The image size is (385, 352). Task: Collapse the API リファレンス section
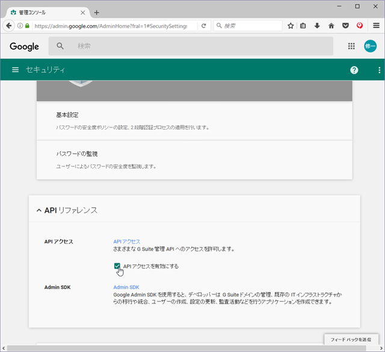(x=38, y=210)
